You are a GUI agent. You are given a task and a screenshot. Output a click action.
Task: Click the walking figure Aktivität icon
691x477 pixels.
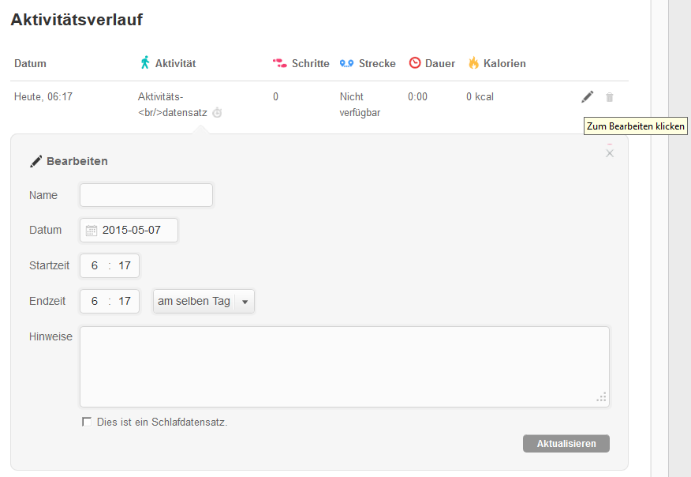pos(144,63)
